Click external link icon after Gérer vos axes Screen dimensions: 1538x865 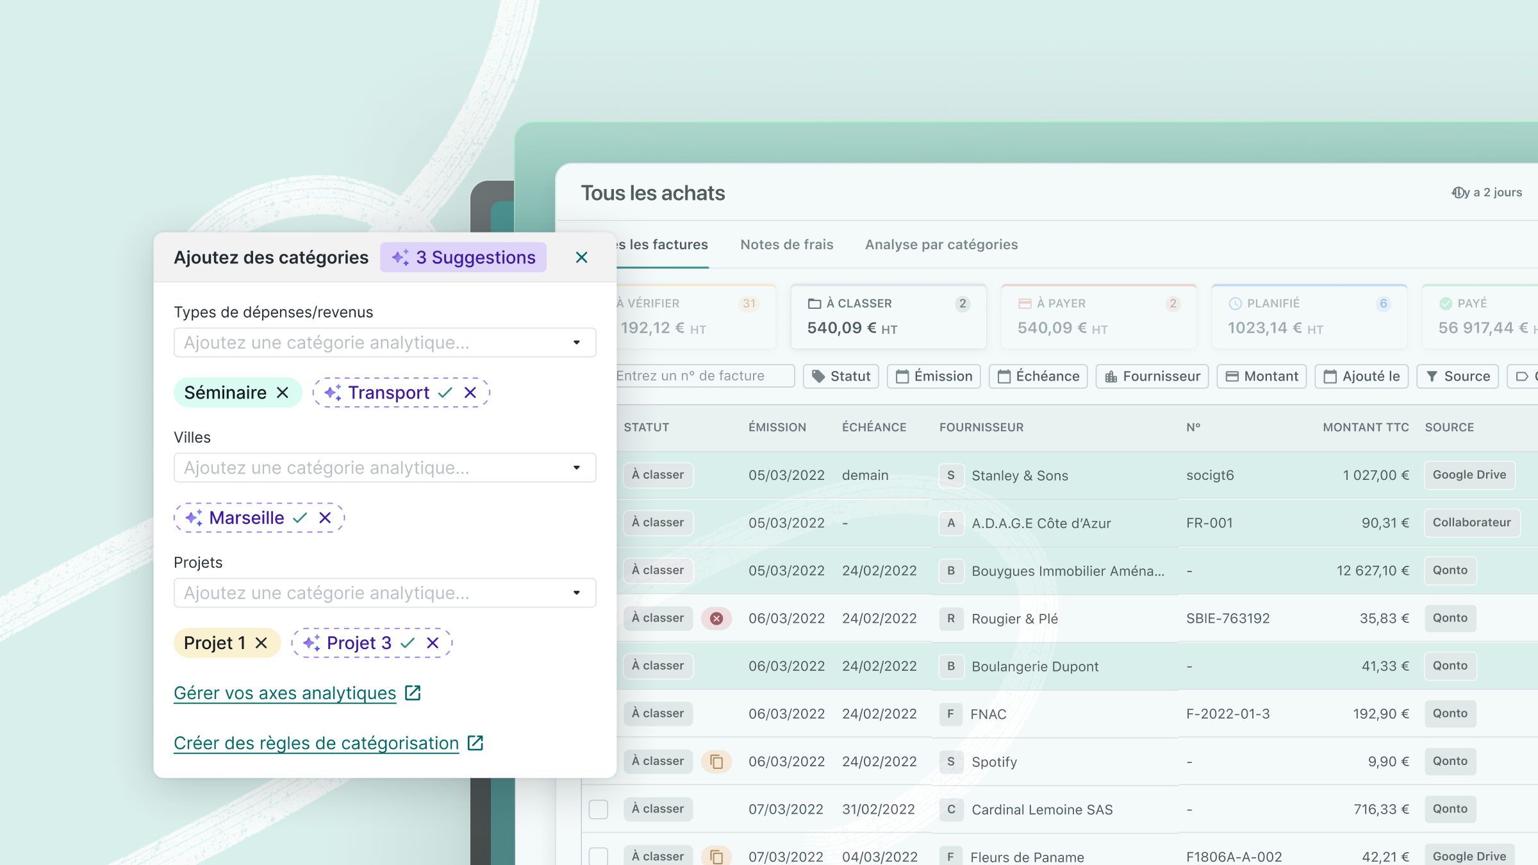point(413,693)
